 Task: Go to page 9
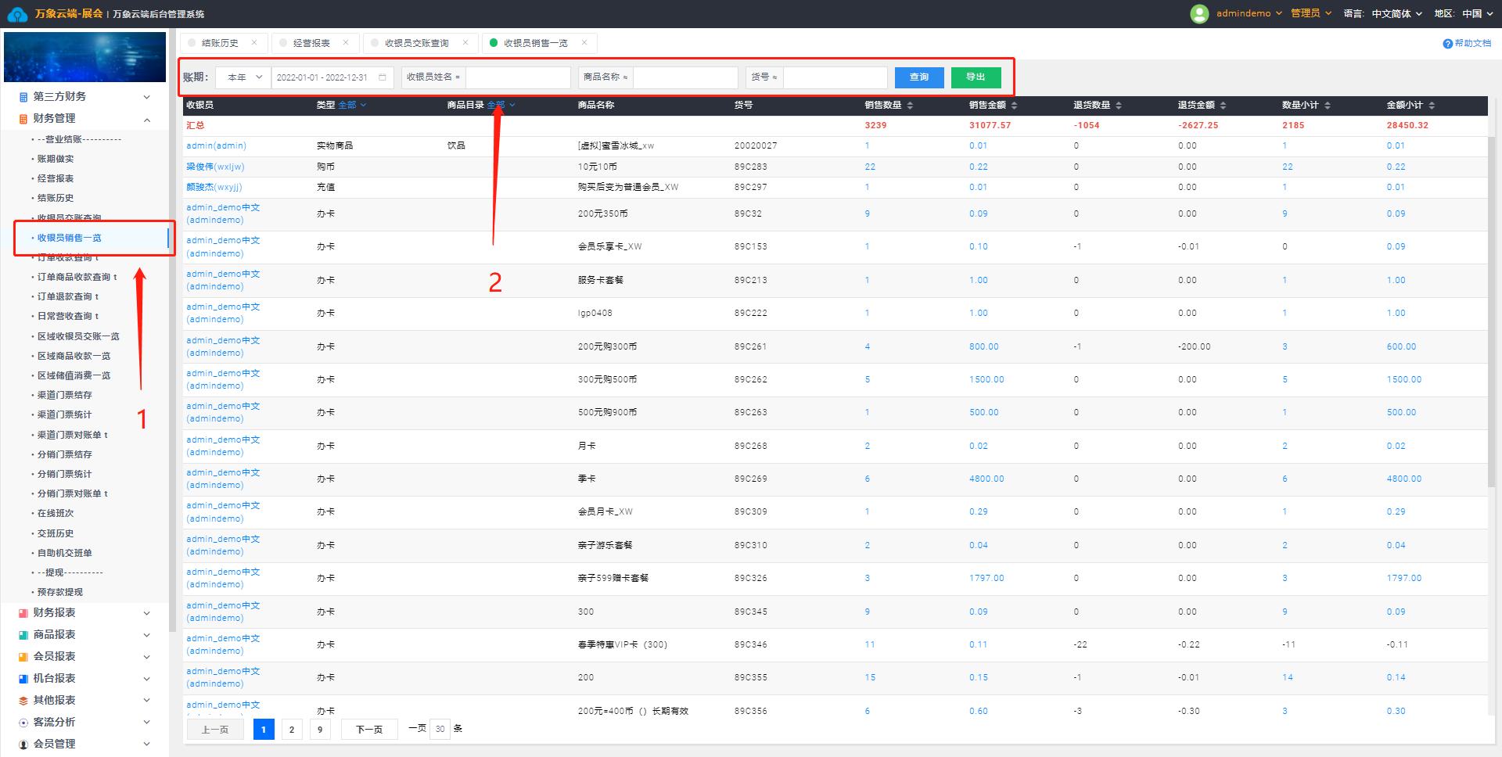pyautogui.click(x=320, y=730)
